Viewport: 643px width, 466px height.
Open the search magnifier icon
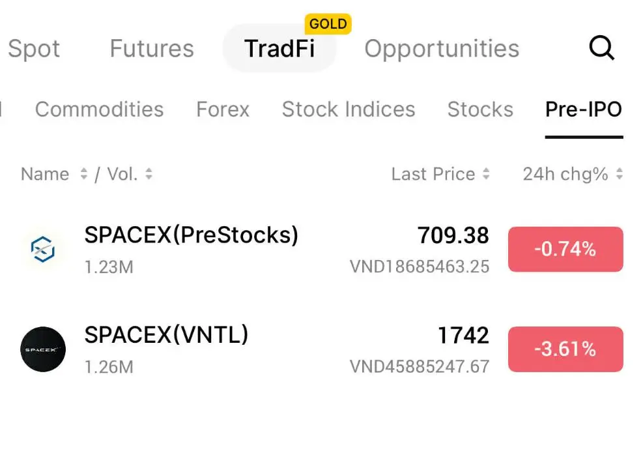[x=601, y=48]
